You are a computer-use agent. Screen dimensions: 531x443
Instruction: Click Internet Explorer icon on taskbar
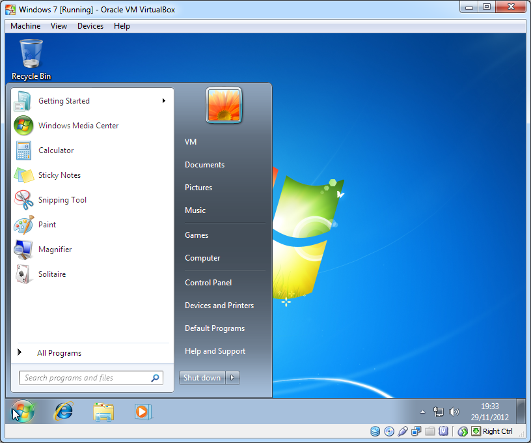click(x=63, y=411)
